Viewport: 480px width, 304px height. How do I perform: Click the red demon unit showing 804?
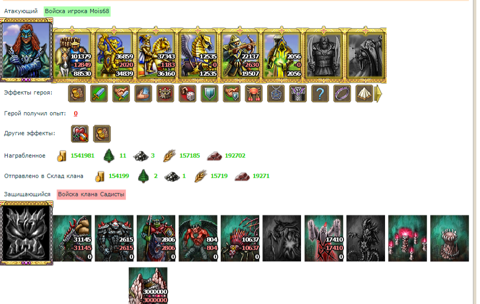click(198, 238)
